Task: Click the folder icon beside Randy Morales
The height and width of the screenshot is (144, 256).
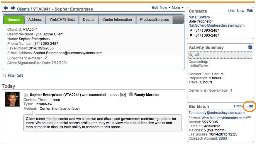Action: [x=131, y=95]
